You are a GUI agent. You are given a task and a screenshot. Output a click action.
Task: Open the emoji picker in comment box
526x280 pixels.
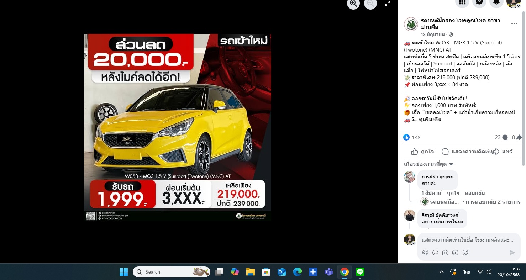coord(435,253)
